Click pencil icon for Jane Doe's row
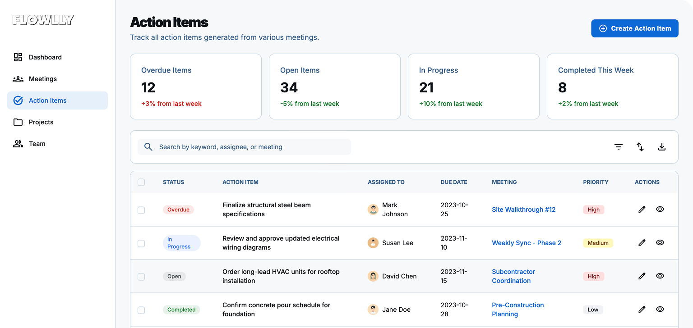Viewport: 693px width, 328px height. (642, 310)
